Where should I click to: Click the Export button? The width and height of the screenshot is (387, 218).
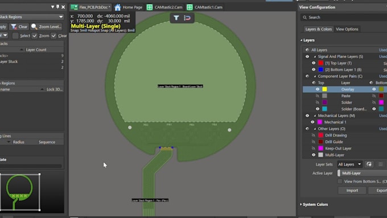378,190
